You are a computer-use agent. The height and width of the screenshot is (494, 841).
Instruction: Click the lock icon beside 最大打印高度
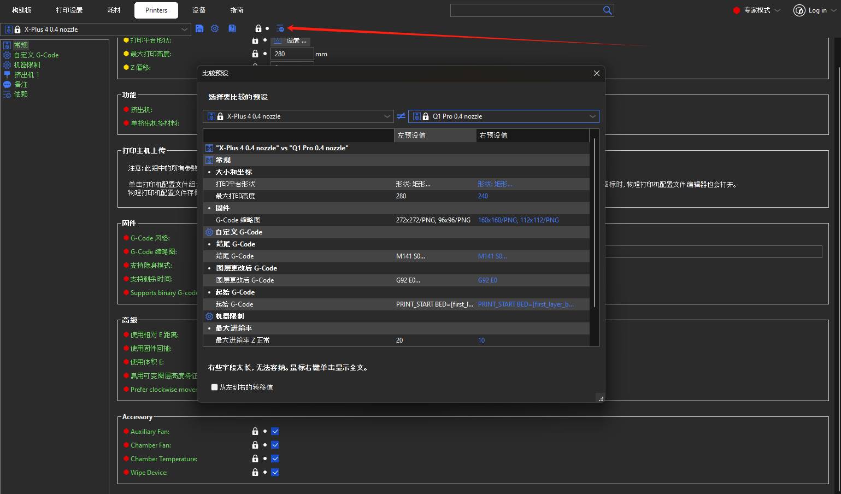(255, 54)
